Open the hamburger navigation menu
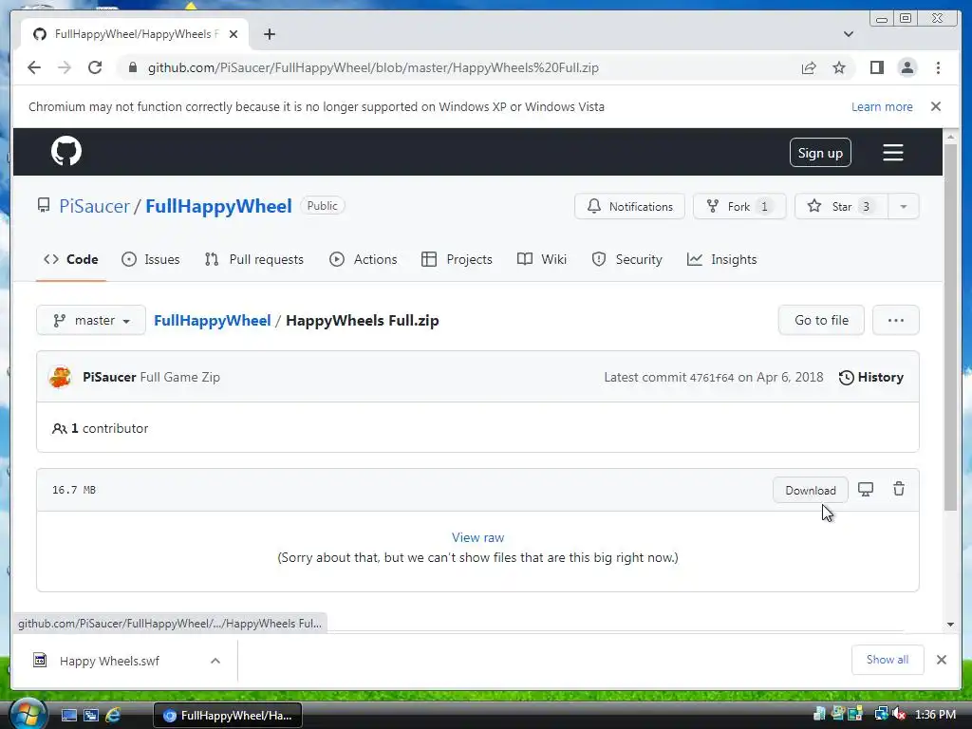972x729 pixels. [x=892, y=153]
